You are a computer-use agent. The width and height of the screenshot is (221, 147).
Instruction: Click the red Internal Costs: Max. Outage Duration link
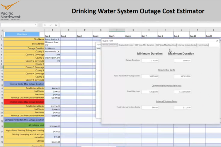(27, 102)
